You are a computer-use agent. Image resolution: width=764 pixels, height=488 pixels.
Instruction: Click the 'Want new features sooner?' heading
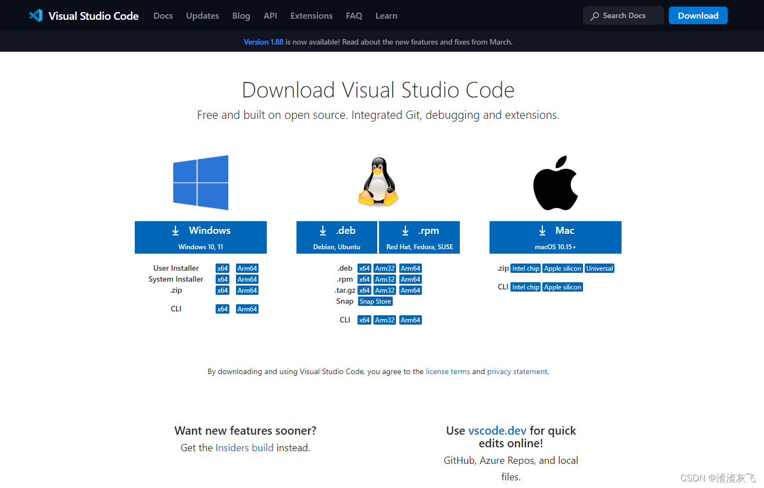(x=245, y=431)
